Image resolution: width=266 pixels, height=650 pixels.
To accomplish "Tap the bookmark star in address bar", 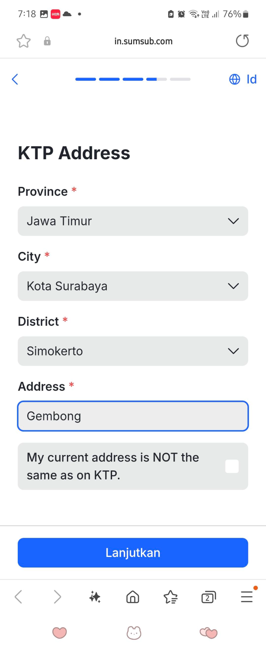I will pyautogui.click(x=24, y=41).
